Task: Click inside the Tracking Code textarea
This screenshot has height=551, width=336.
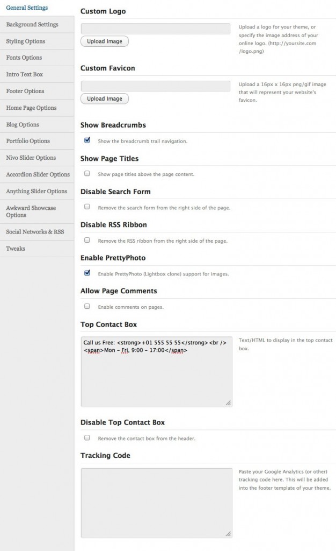Action: point(156,503)
